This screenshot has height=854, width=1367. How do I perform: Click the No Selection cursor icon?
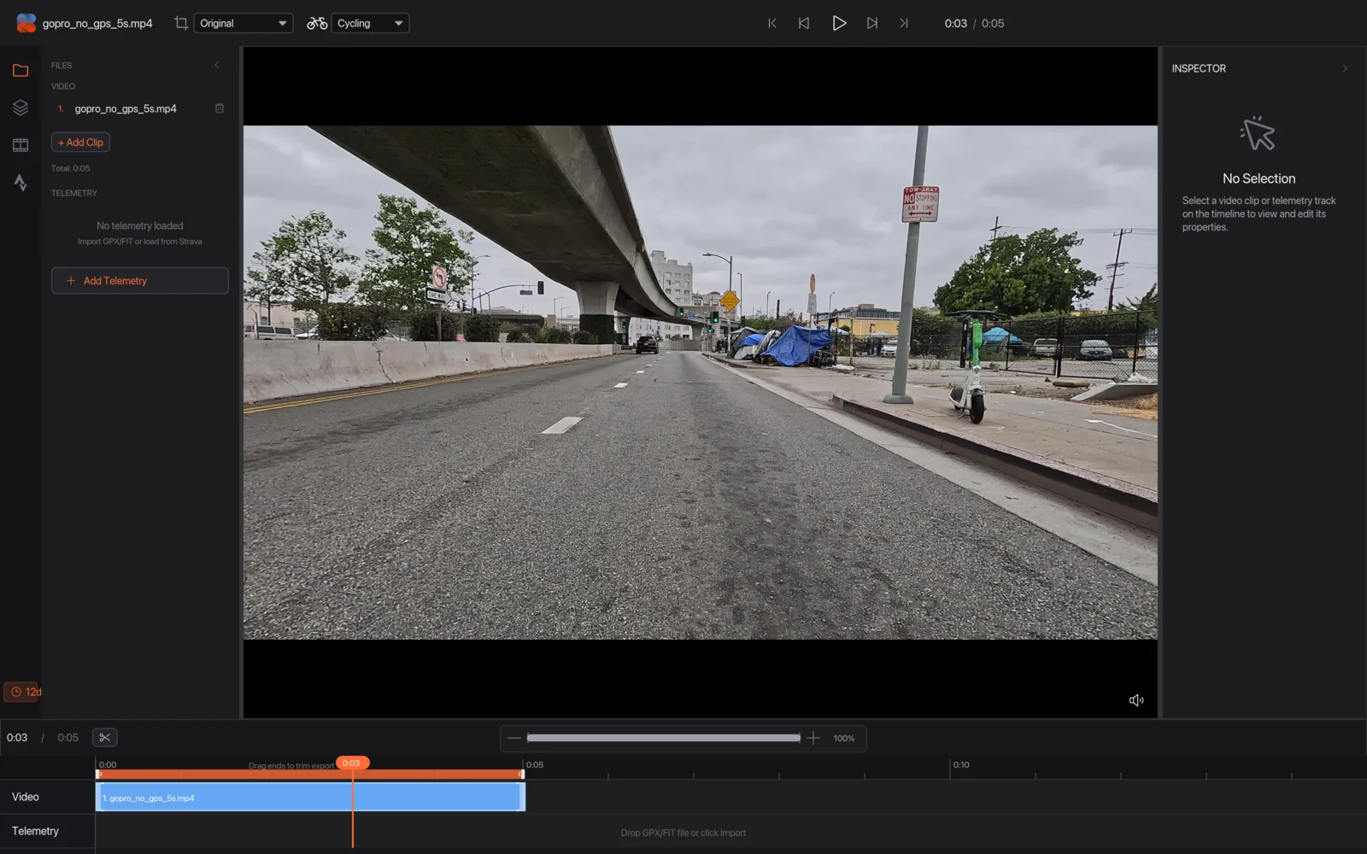(x=1258, y=133)
